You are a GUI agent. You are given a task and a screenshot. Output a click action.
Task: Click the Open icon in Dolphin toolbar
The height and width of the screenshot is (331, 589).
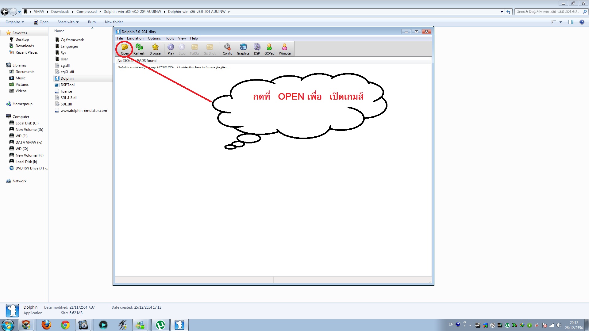click(x=125, y=49)
